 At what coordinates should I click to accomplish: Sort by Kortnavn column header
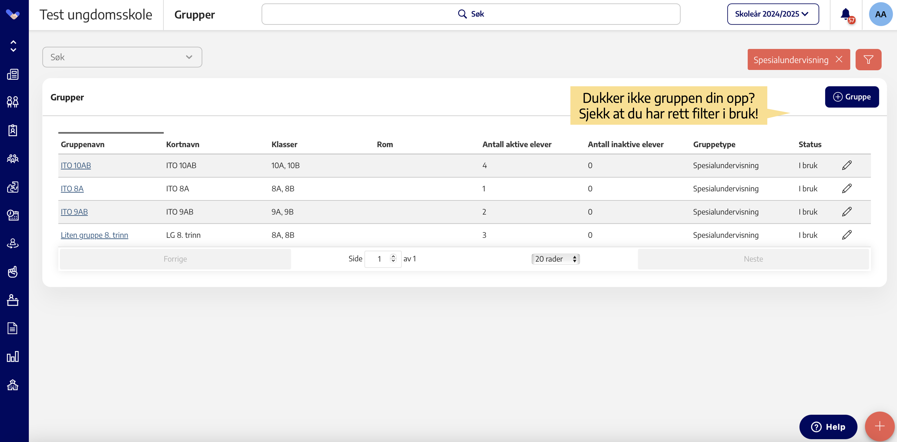pos(183,144)
